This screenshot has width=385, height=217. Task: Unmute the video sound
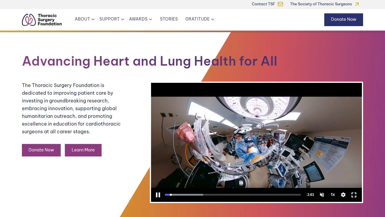click(322, 195)
